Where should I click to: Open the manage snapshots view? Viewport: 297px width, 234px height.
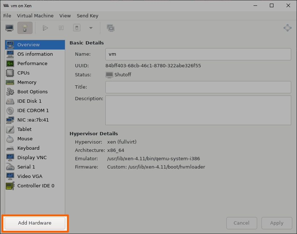pyautogui.click(x=110, y=28)
